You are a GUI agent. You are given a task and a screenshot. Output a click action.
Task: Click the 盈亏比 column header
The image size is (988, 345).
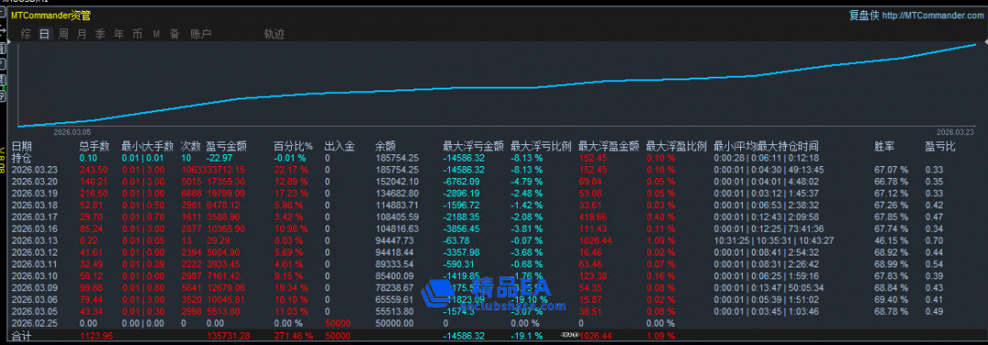pos(940,146)
